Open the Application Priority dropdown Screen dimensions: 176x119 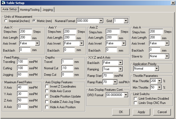[x=157, y=68]
